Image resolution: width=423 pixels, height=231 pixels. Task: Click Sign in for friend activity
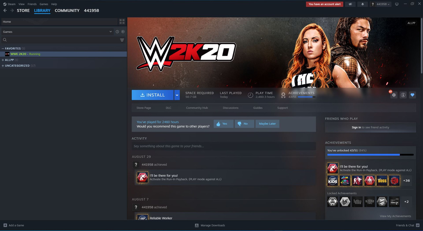(356, 127)
